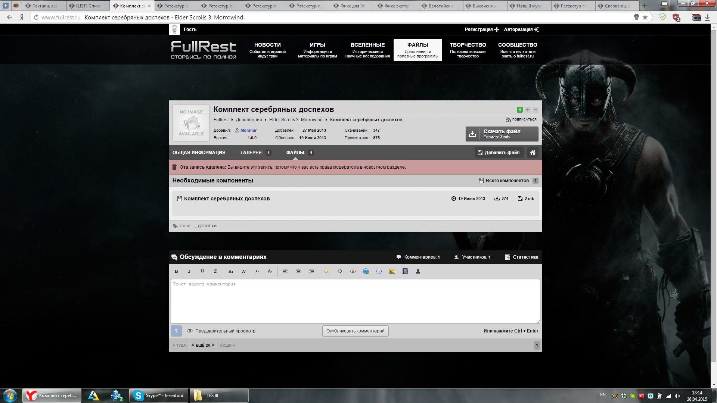Open СООБЩЕСТВО menu section
This screenshot has height=403, width=717.
[518, 50]
